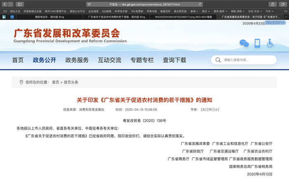Open 查询下载 navigation link
This screenshot has width=289, height=180.
coord(174,60)
